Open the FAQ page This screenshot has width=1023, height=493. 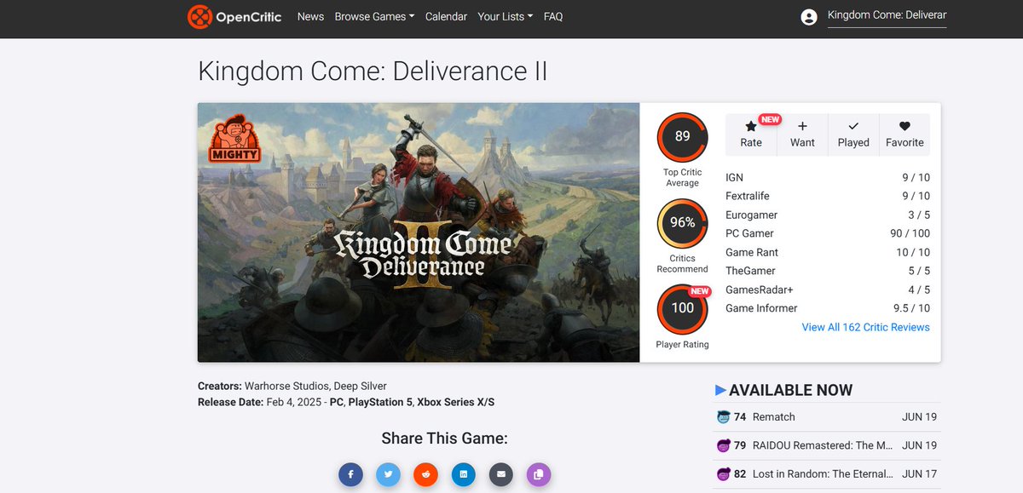coord(553,16)
